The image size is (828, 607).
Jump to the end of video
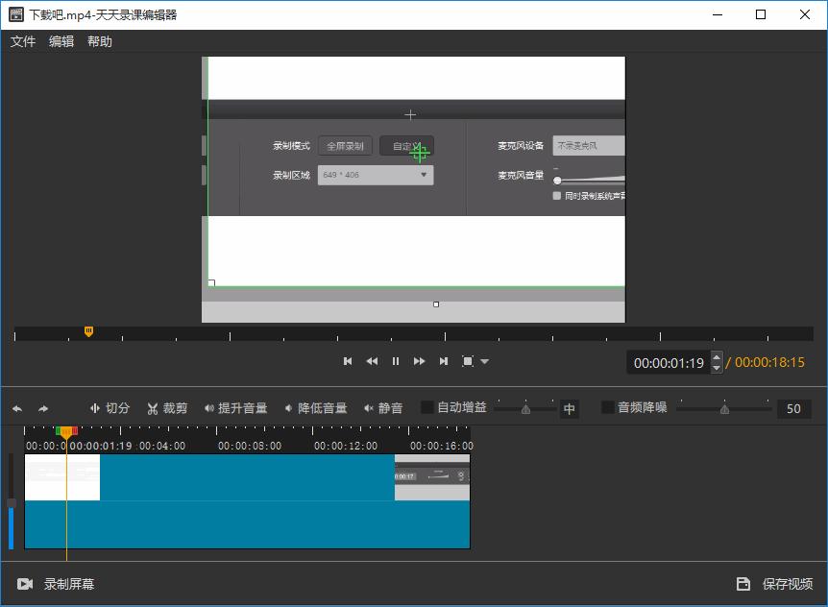(443, 361)
